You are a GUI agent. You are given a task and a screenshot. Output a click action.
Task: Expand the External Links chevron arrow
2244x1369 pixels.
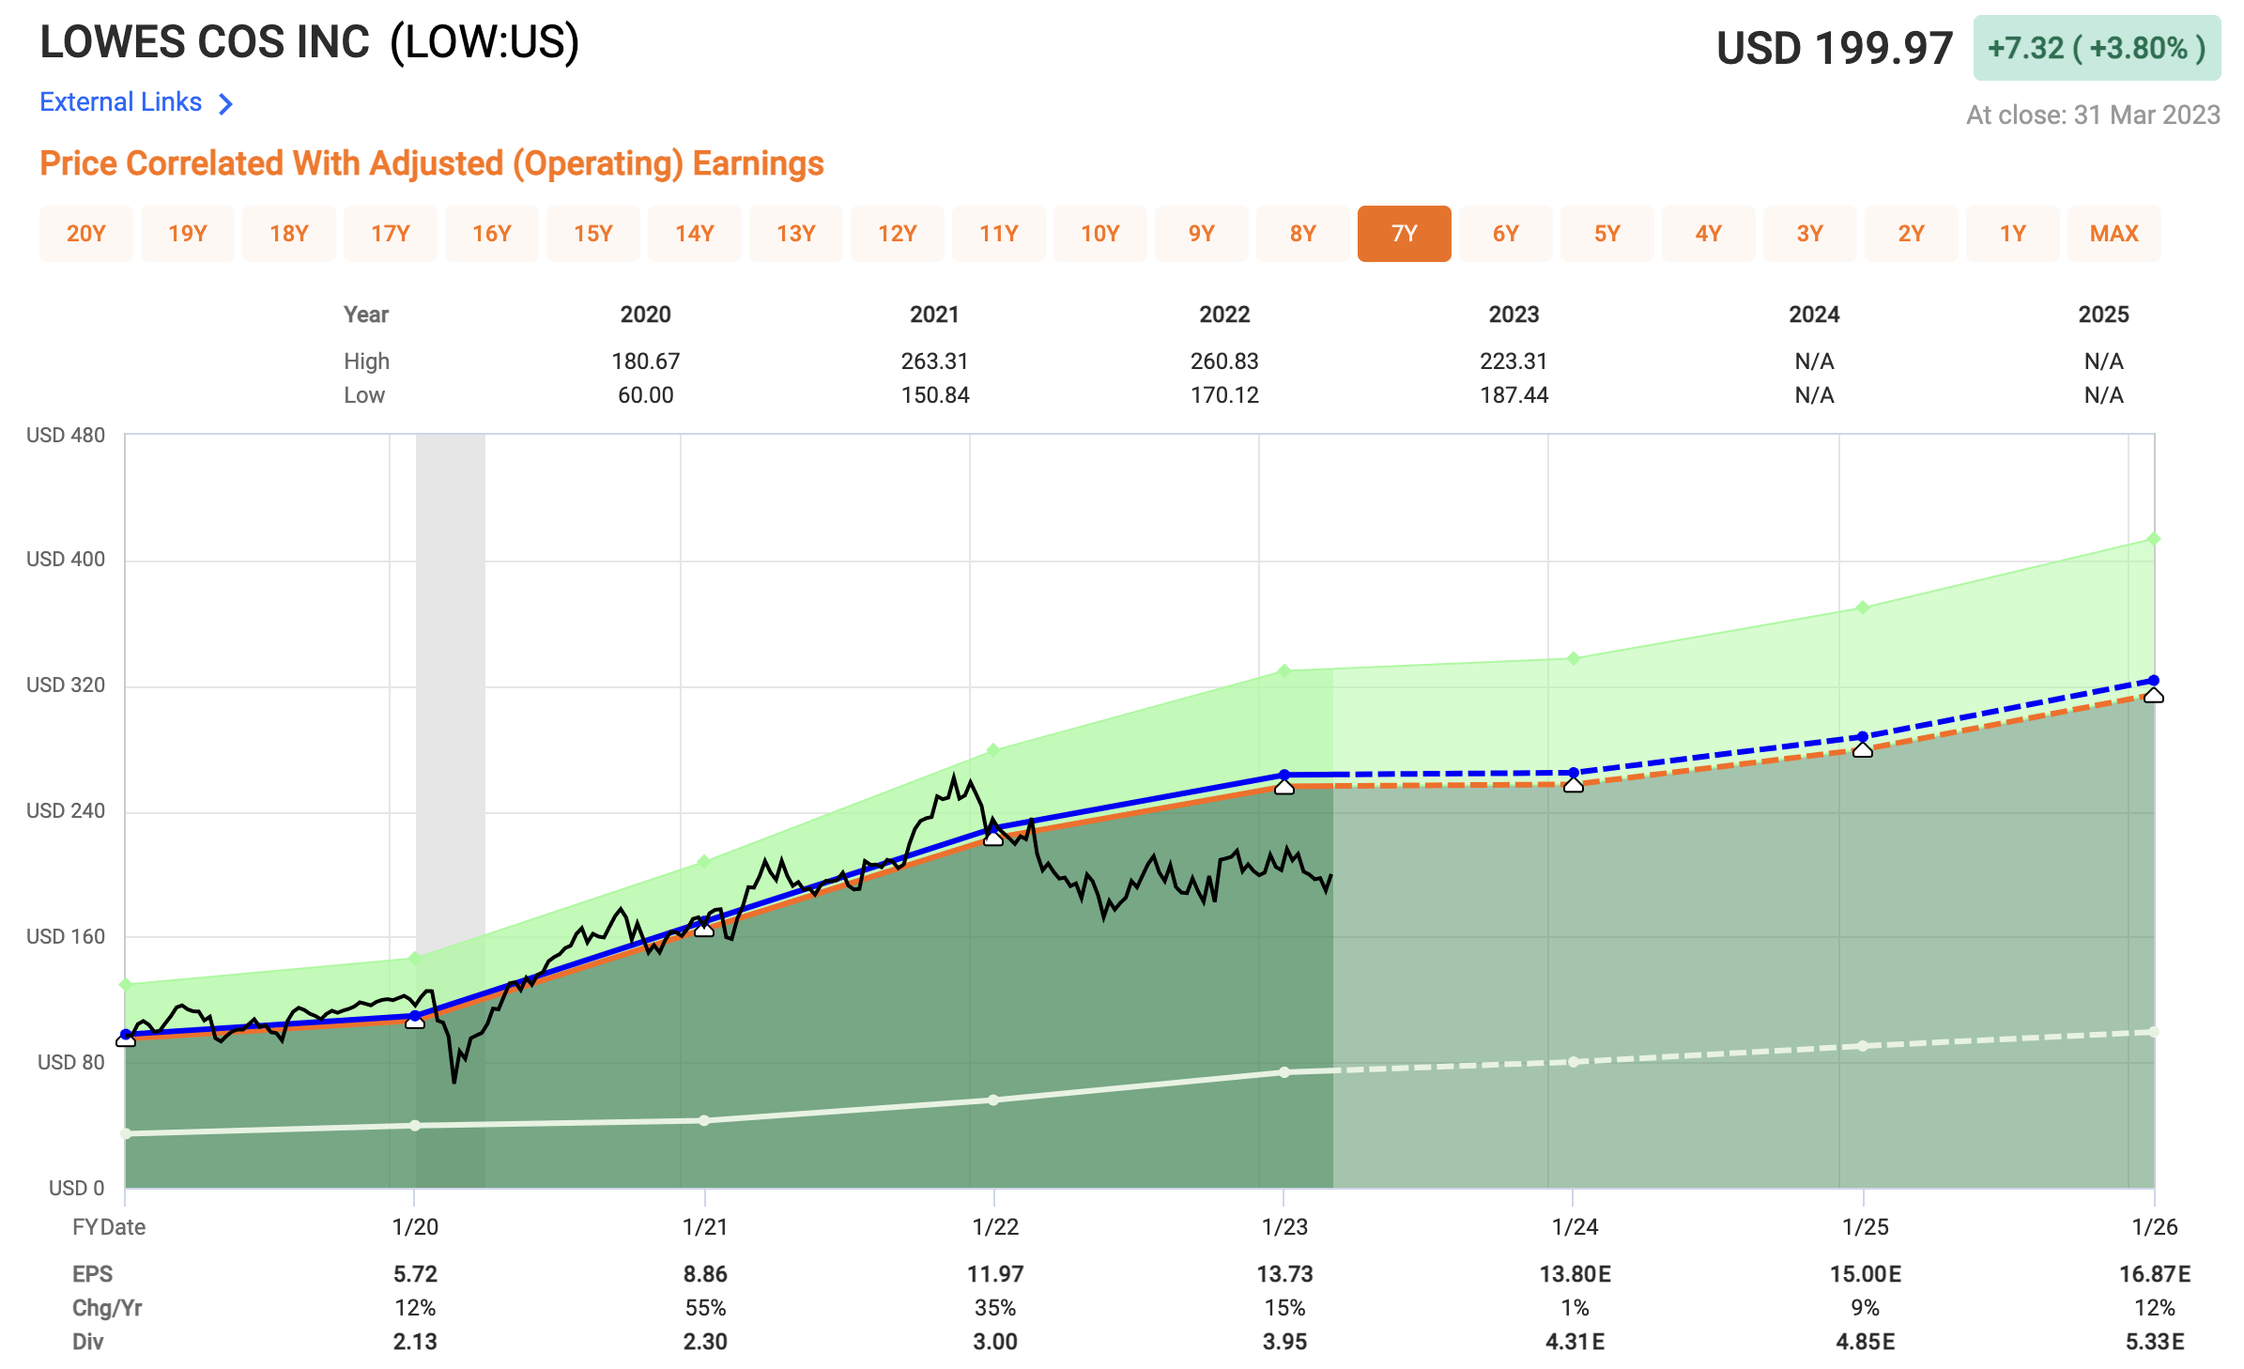pos(225,103)
